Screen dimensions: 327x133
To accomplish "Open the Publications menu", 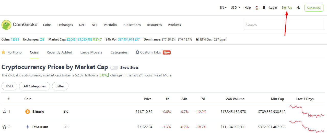I will [x=132, y=25].
